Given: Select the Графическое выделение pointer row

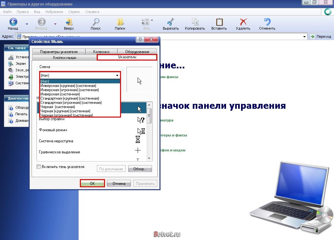Looking at the screenshot, I should click(92, 152).
